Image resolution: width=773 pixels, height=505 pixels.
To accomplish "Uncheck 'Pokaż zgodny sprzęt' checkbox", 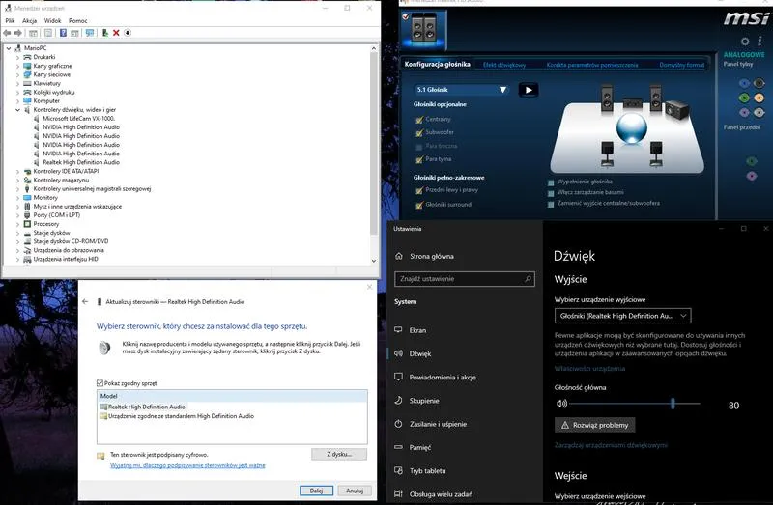I will coord(100,383).
